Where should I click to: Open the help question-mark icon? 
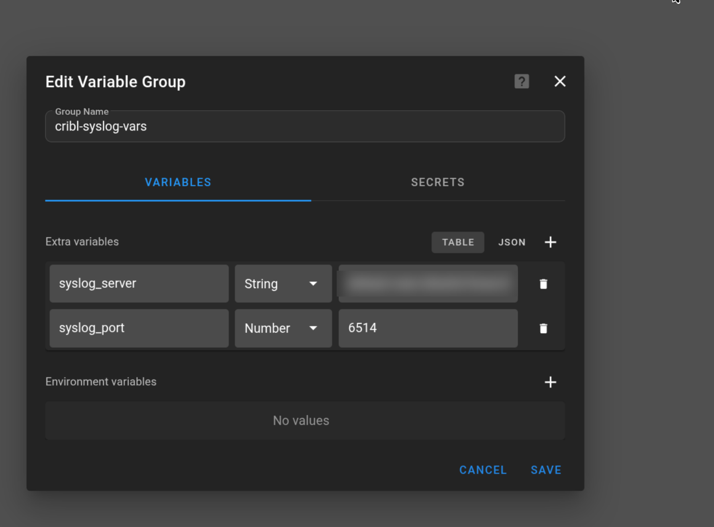pyautogui.click(x=522, y=82)
